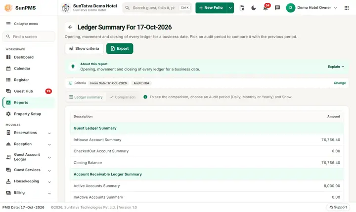Click the Support button in footer
The height and width of the screenshot is (212, 356).
(338, 207)
